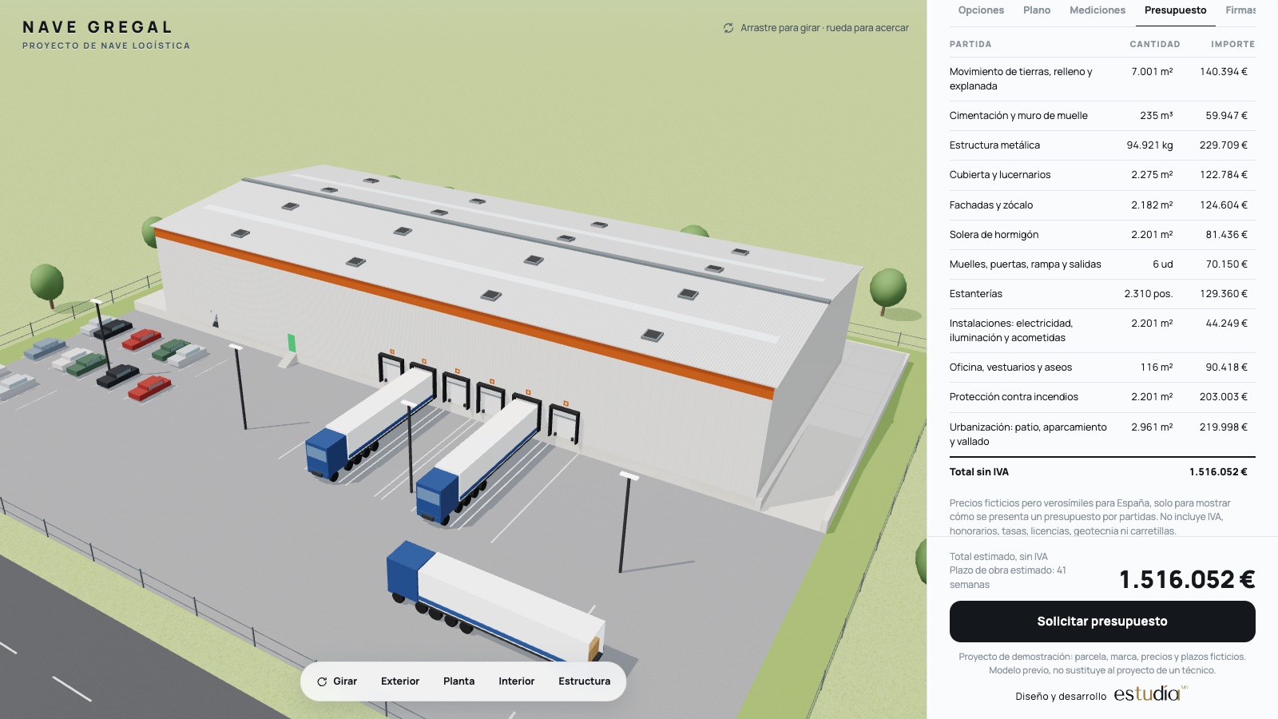Select the Fachadas y zócalo row
Viewport: 1278px width, 719px height.
point(1102,205)
